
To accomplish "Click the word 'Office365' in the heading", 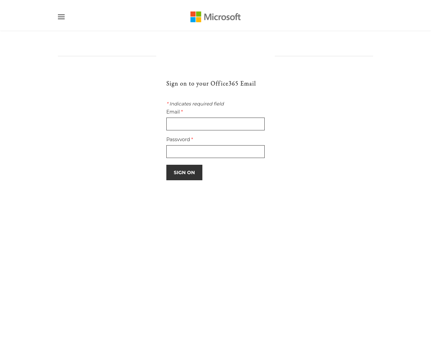I will 224,84.
